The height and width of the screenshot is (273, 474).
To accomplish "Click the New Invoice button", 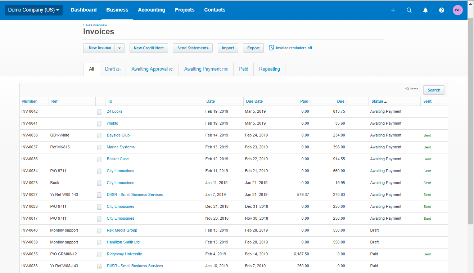I will tap(99, 48).
